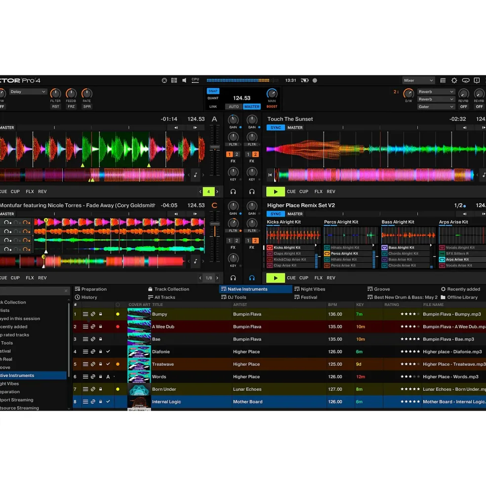Adjust the MAIN volume knob
Viewport: 486px width, 486px height.
tap(272, 93)
